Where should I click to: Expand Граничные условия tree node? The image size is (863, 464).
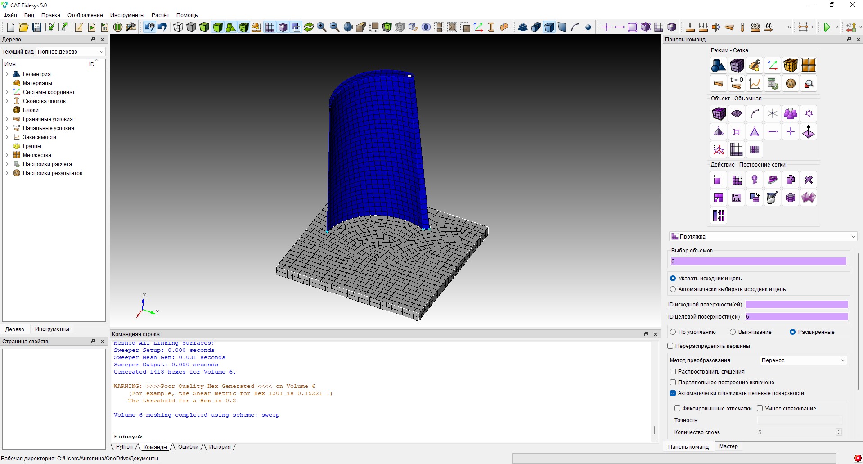(x=7, y=119)
